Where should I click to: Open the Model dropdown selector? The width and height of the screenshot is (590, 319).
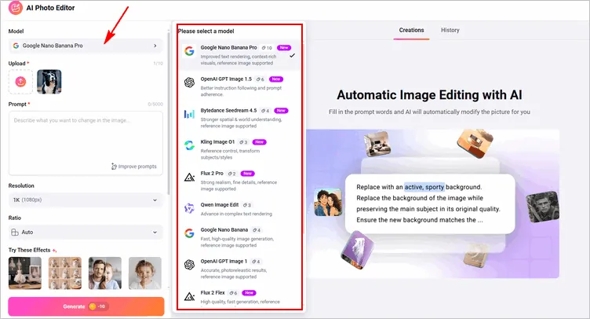click(85, 46)
